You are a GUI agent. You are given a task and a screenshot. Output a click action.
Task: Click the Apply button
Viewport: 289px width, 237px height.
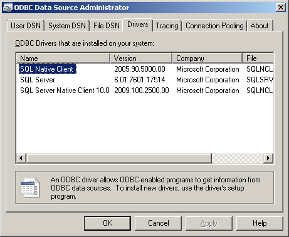(209, 223)
